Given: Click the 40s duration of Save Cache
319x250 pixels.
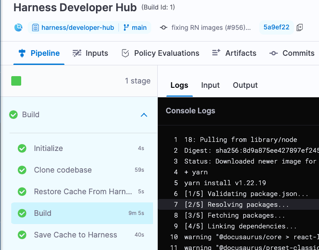Looking at the screenshot, I should pyautogui.click(x=139, y=235).
